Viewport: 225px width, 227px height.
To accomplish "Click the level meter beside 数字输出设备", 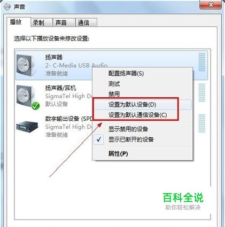I will 202,123.
